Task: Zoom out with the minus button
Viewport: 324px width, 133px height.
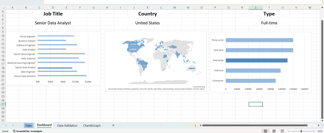Action: click(289, 131)
